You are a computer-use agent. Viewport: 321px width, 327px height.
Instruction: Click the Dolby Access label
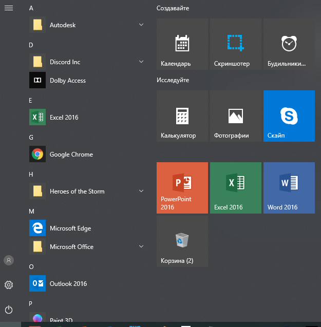click(68, 81)
